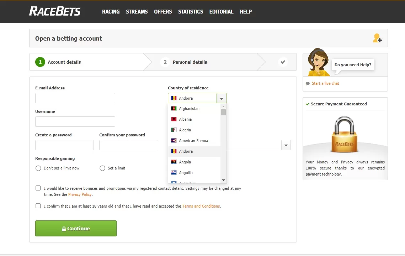405x256 pixels.
Task: Open the Terms and Conditions link
Action: click(201, 206)
